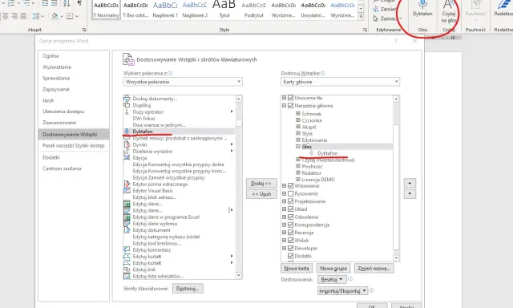The image size is (513, 308).
Task: Toggle the Narzędzia główne tab checkbox
Action: [x=290, y=106]
